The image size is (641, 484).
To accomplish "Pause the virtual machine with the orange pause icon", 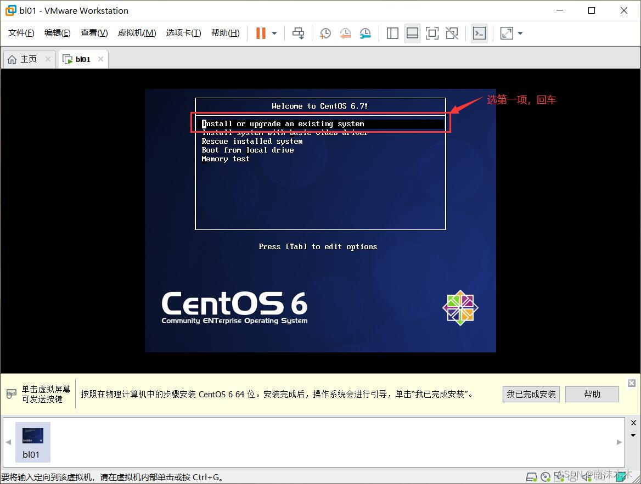I will [261, 33].
